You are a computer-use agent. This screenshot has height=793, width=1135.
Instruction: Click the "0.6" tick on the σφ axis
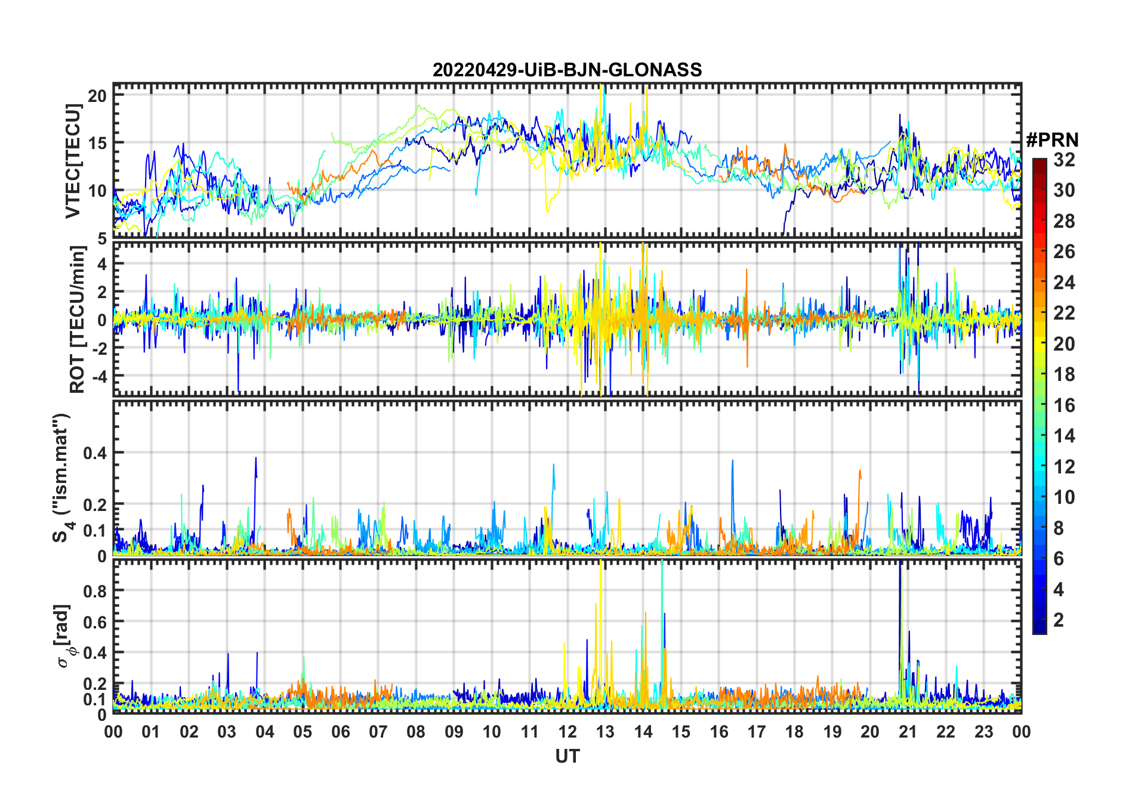point(95,622)
